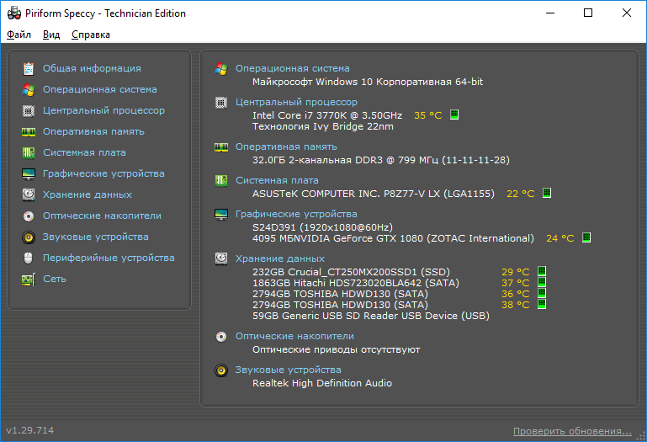Click the mouse icon in the sidebar
647x442 pixels.
click(x=29, y=258)
